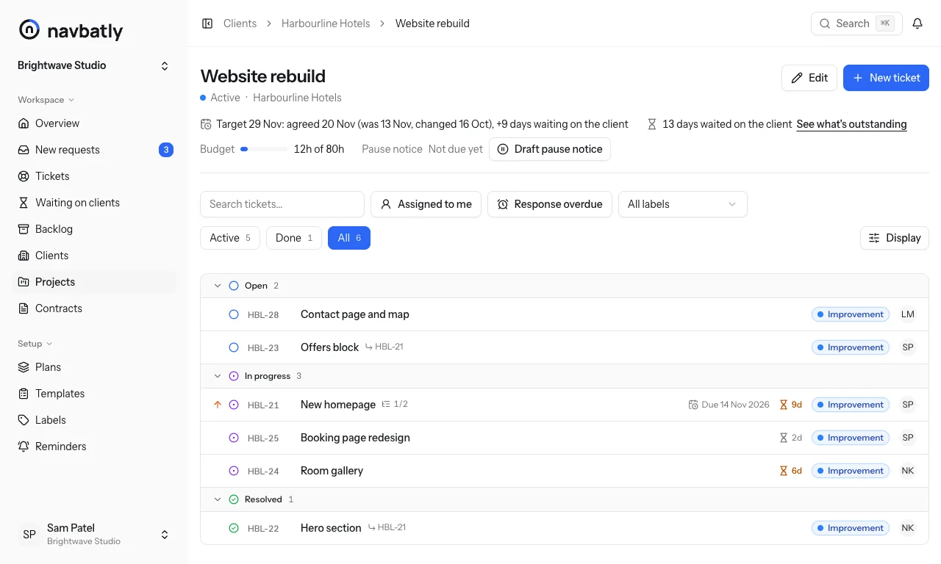Toggle Assigned to me filter
Screen dimensions: 941x564
(426, 204)
